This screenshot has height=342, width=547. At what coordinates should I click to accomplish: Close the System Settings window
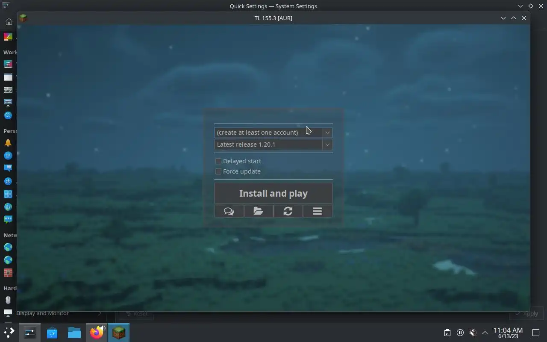[x=541, y=6]
